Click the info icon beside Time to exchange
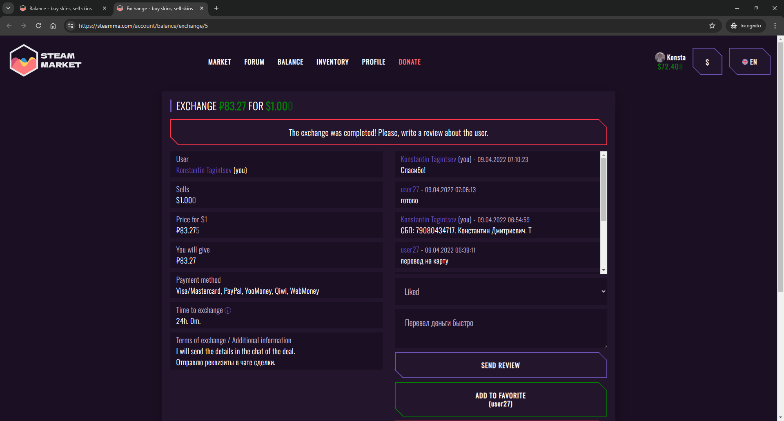 [x=228, y=310]
